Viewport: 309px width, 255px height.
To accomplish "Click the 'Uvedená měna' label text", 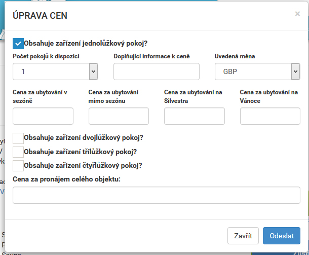I will pos(235,56).
